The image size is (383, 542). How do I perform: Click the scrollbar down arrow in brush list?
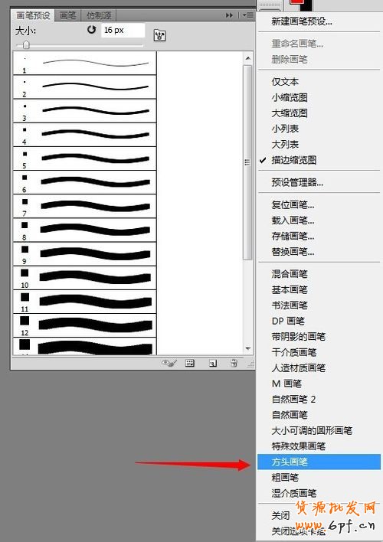247,348
